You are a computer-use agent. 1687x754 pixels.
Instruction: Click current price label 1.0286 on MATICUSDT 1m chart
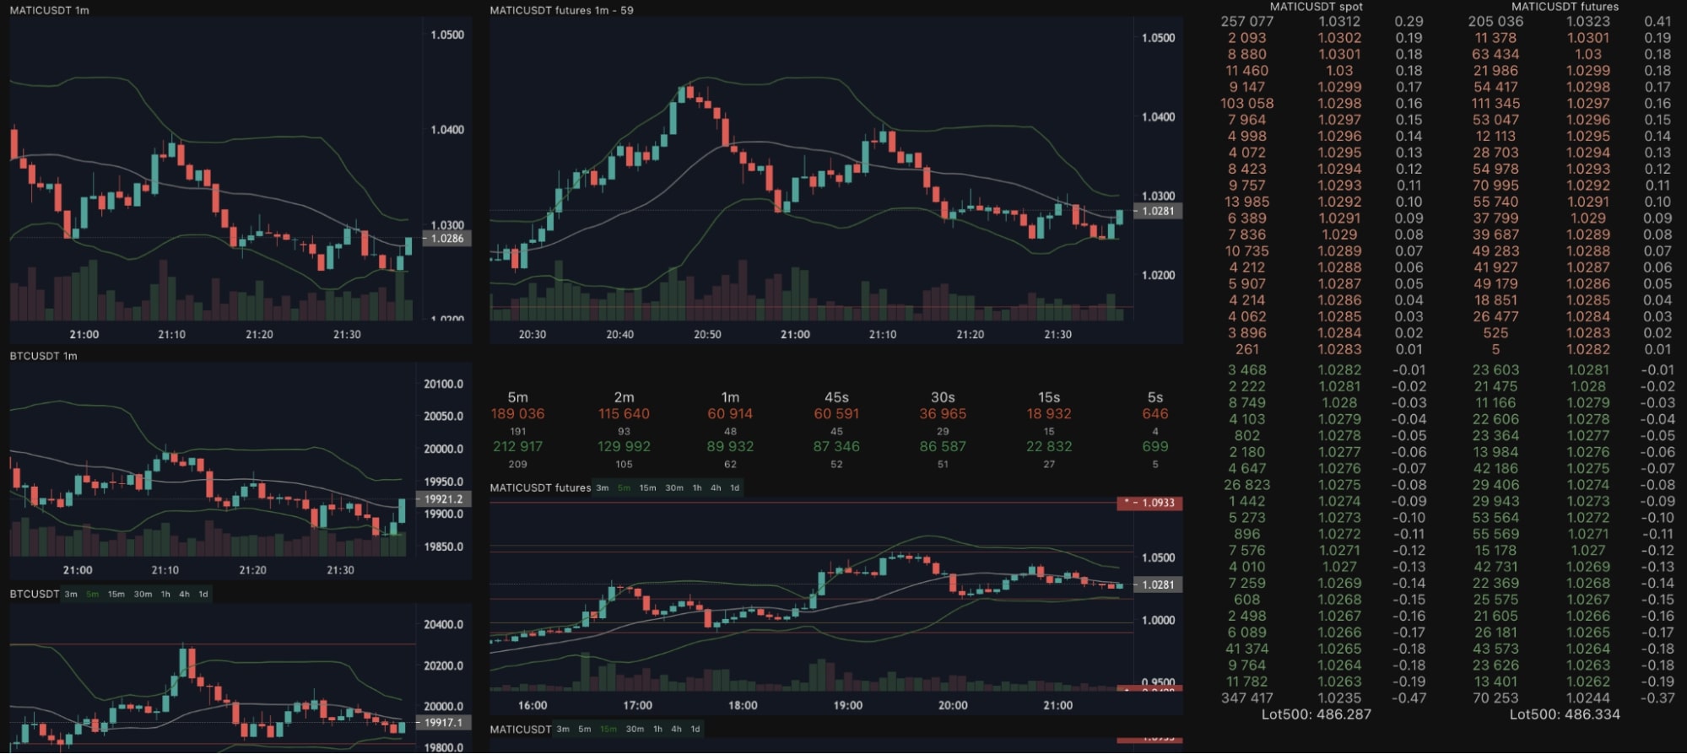pos(446,239)
